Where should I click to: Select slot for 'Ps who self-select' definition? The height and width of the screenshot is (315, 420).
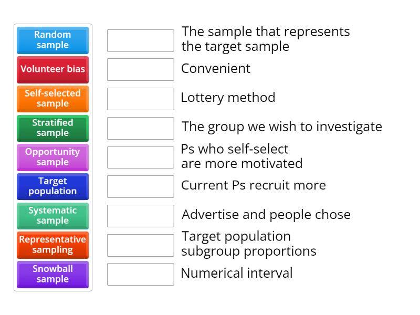[140, 157]
